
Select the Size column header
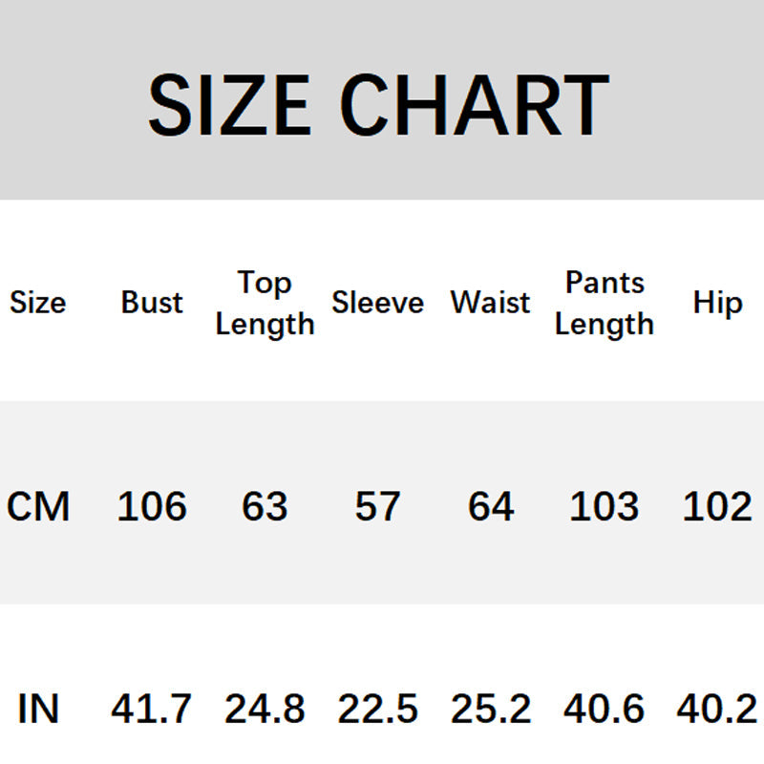(x=38, y=303)
